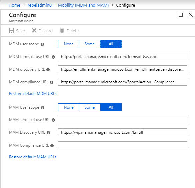Click the Delete trash icon
The image size is (195, 188).
[62, 30]
